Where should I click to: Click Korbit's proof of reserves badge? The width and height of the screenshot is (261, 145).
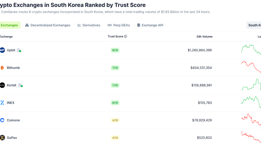21,85
